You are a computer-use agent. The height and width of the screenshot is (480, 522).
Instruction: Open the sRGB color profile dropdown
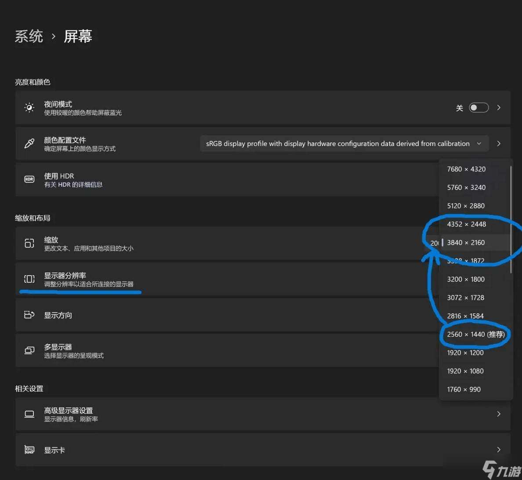[344, 144]
